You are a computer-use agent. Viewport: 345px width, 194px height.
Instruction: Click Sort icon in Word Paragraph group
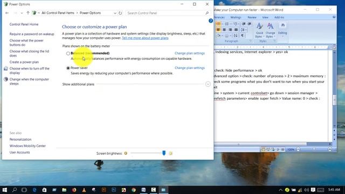coord(236,36)
